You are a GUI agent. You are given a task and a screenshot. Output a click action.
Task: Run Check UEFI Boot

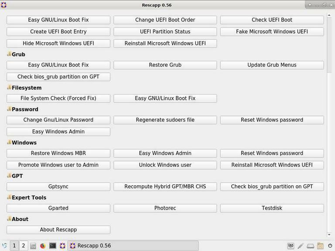tap(272, 20)
